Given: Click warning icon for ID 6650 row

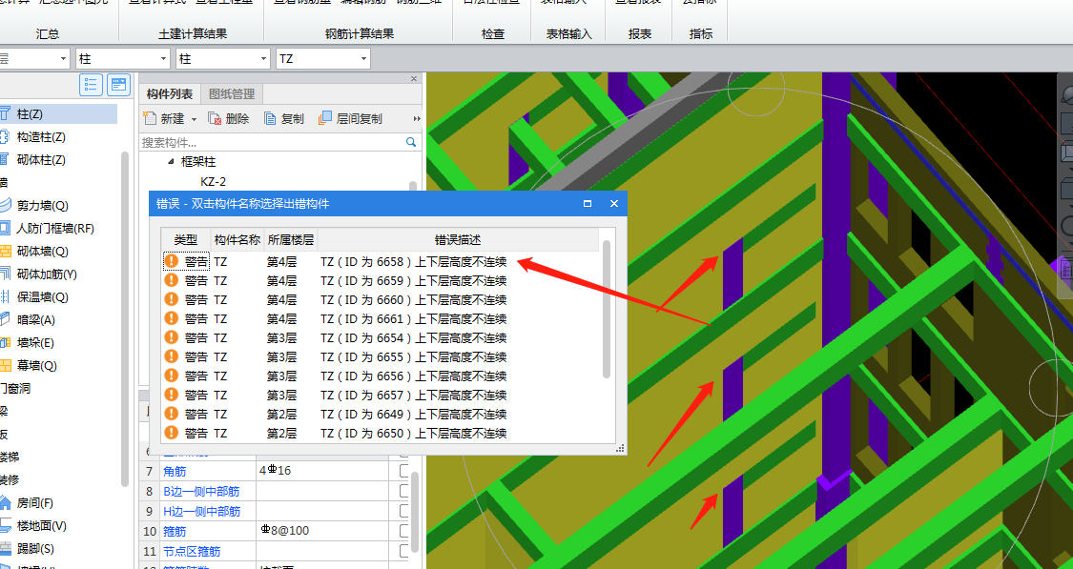Looking at the screenshot, I should (172, 433).
